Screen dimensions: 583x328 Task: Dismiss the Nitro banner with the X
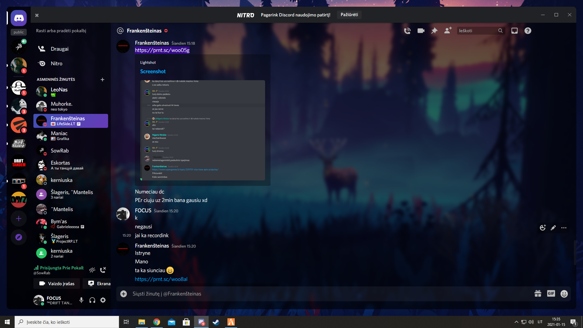37,15
